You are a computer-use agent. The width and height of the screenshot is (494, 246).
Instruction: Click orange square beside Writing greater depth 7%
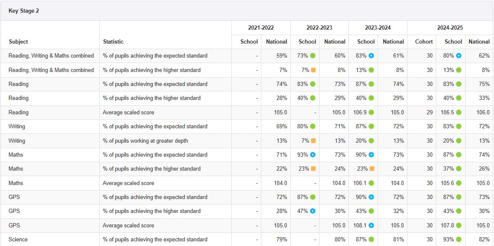(x=313, y=141)
